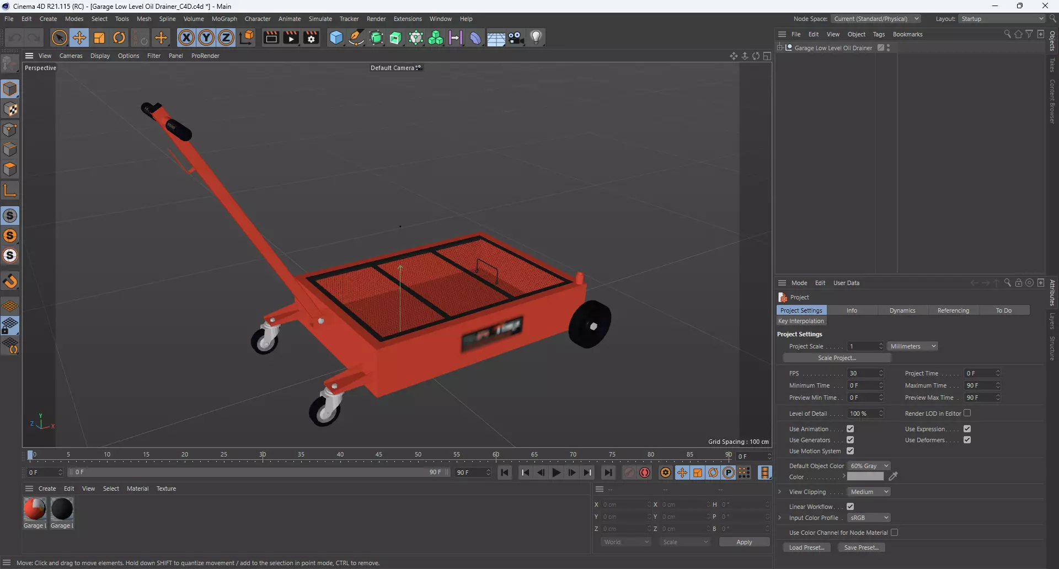1059x569 pixels.
Task: Add a Cube primitive object
Action: point(336,37)
